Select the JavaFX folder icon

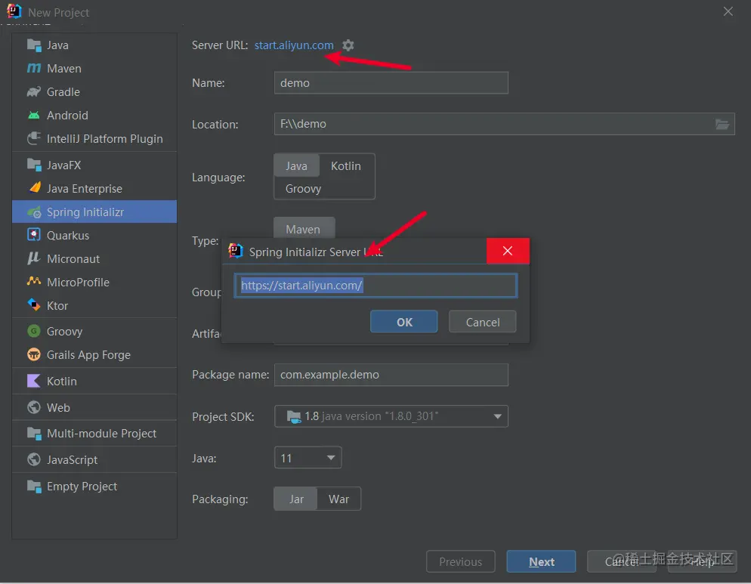(34, 165)
